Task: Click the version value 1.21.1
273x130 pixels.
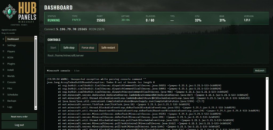Action: click(247, 20)
